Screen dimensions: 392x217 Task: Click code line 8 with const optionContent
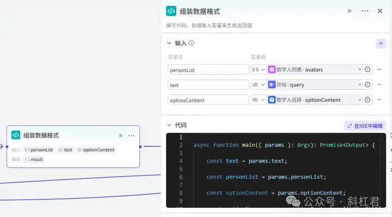[276, 193]
